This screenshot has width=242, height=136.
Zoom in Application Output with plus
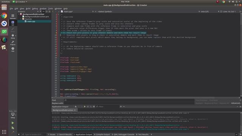pos(121,107)
